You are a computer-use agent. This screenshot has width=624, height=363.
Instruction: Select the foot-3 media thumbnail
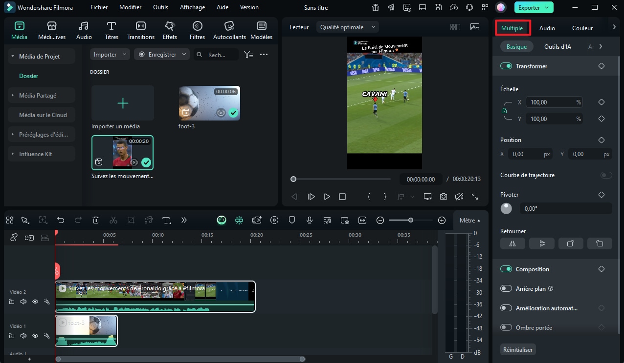click(209, 103)
